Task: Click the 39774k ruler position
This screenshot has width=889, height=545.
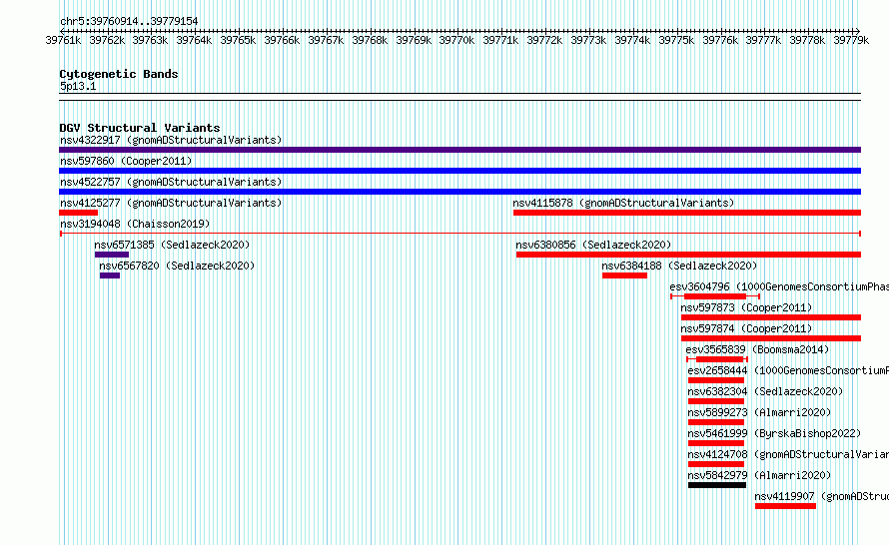Action: pyautogui.click(x=632, y=40)
